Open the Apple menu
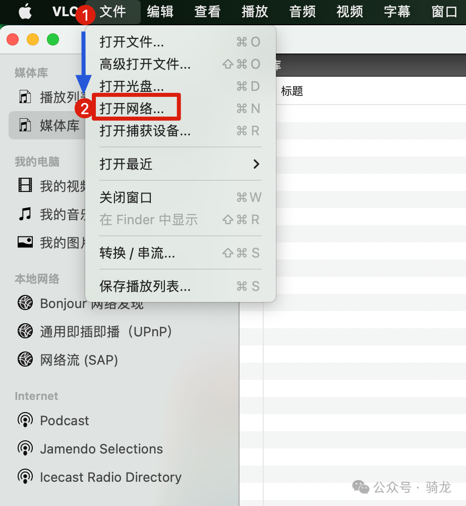 tap(25, 12)
